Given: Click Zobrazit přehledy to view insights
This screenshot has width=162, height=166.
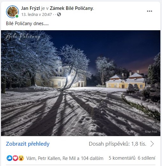Looking at the screenshot, I should (28, 144).
